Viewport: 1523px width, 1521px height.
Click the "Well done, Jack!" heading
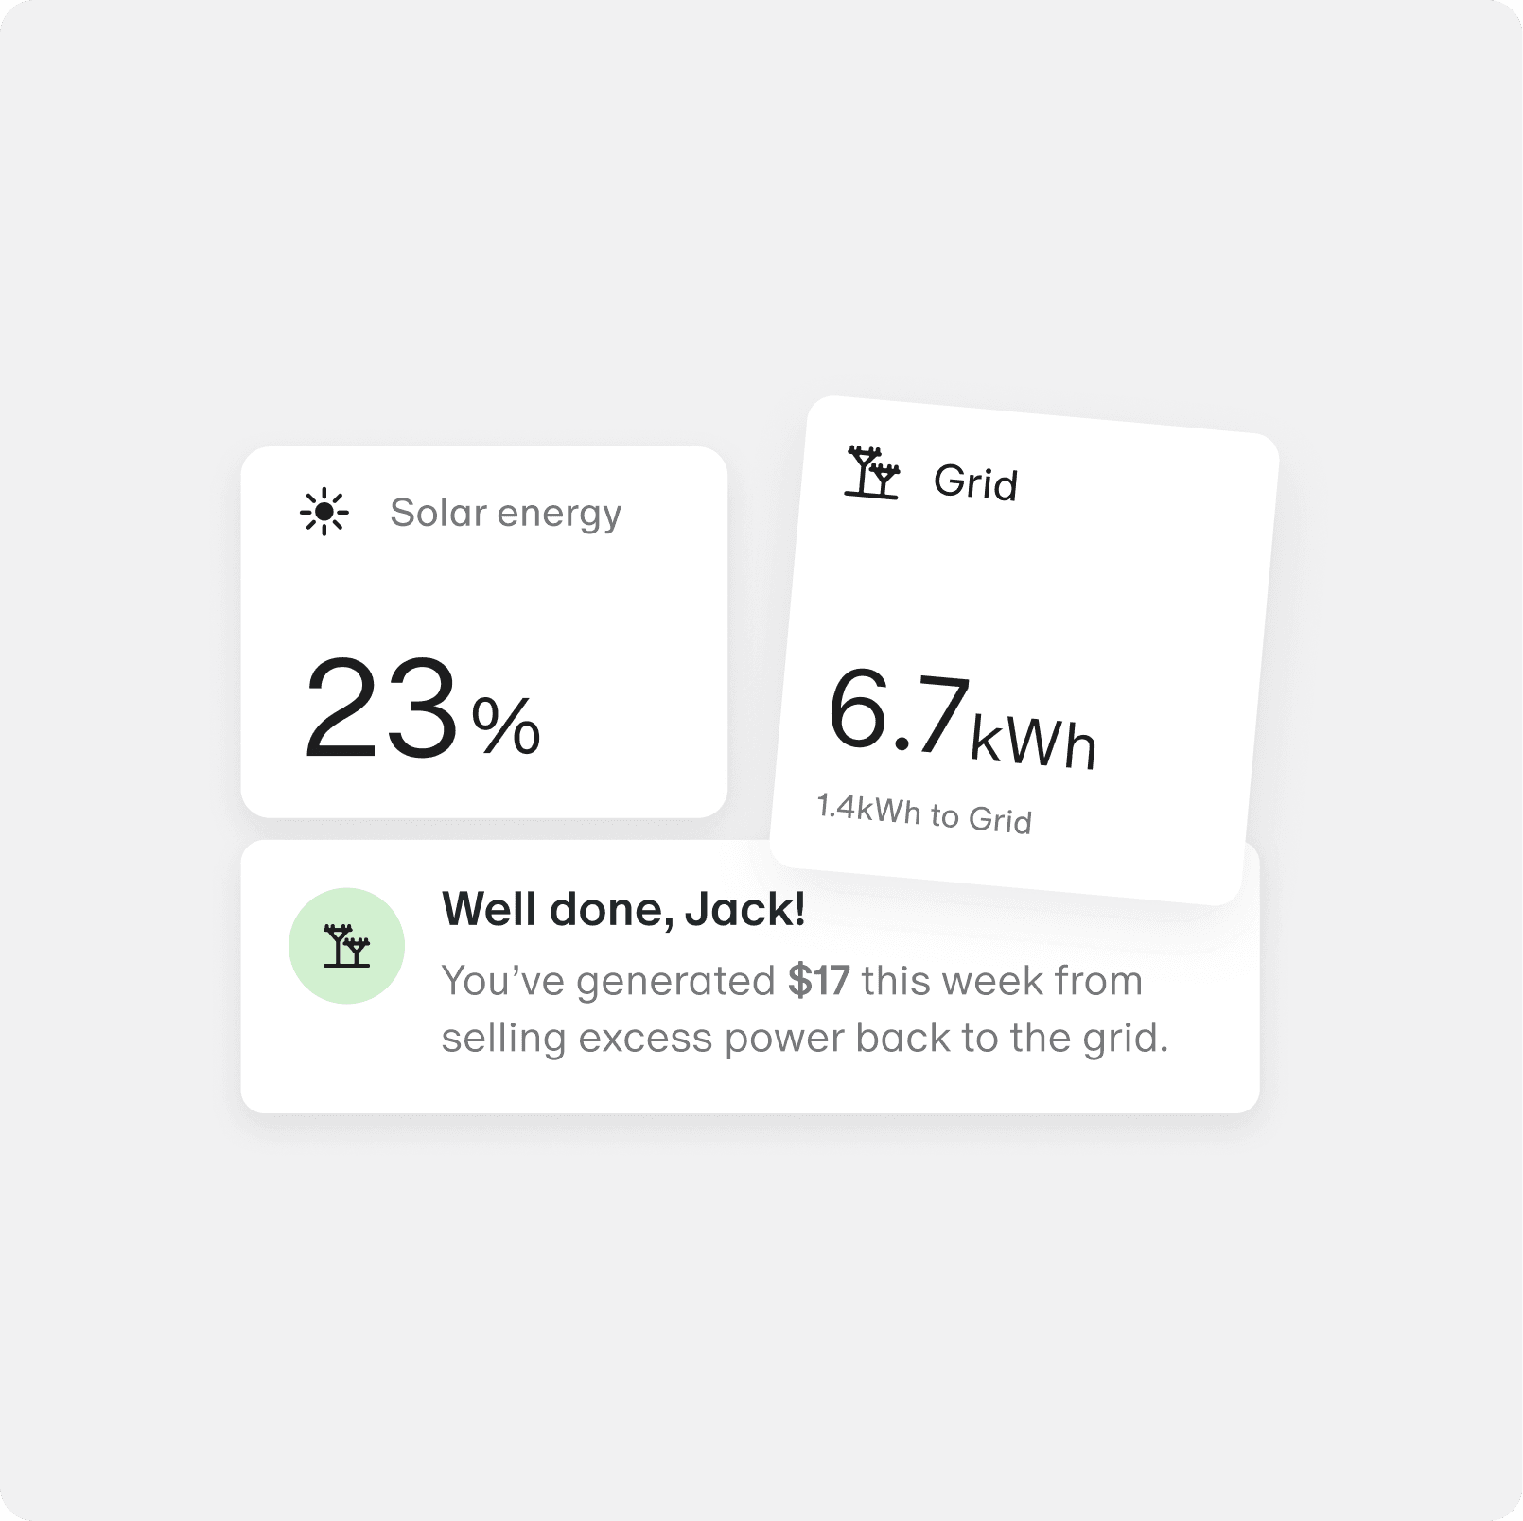pos(623,910)
